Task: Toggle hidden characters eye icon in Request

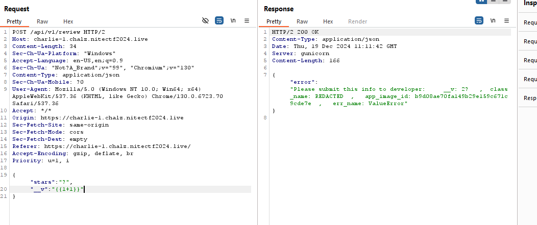Action: (x=206, y=21)
